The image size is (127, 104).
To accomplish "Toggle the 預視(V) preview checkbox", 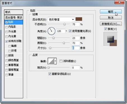I will 105,29.
